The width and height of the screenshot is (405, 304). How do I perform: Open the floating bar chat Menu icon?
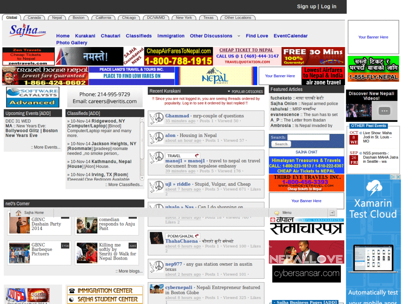point(276,213)
